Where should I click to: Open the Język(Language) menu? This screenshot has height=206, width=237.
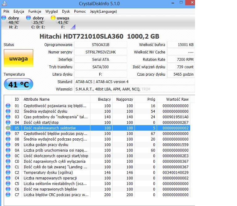[103, 11]
